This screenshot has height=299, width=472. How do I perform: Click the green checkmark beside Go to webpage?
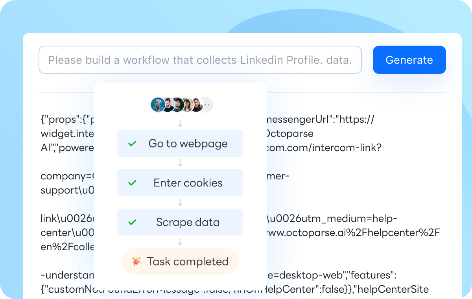point(133,144)
